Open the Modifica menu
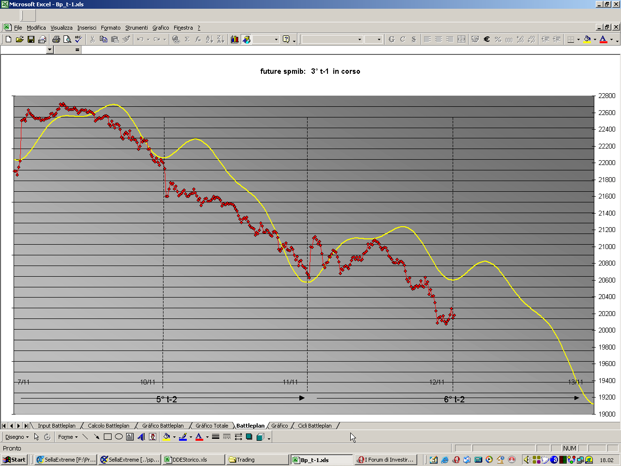 36,28
